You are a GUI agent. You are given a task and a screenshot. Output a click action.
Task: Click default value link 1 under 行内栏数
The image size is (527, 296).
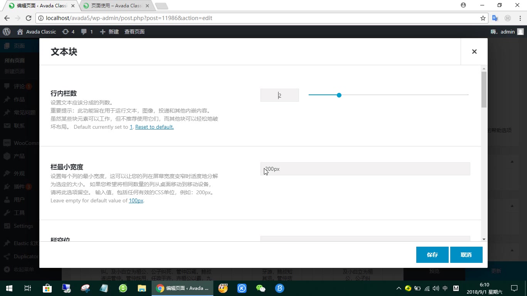(x=131, y=127)
